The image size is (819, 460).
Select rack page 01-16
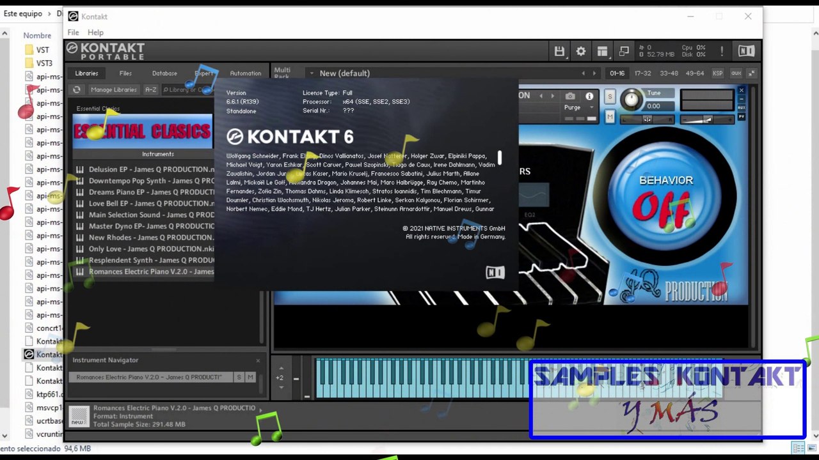tap(617, 73)
